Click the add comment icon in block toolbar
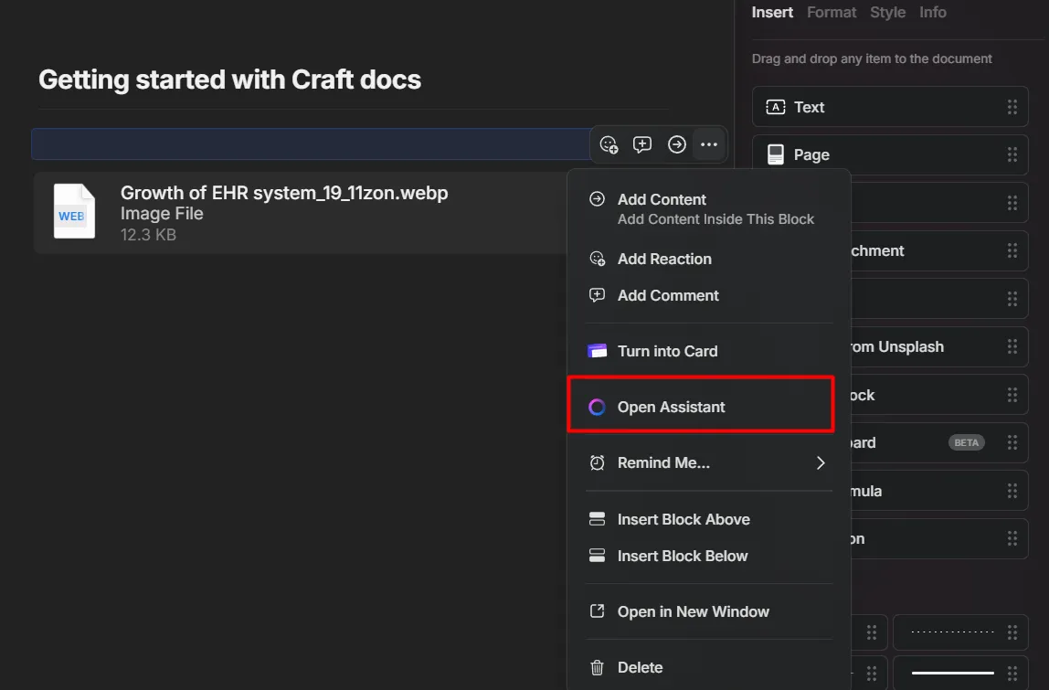 642,144
